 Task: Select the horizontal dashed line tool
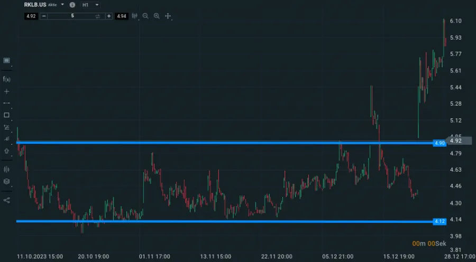[x=7, y=102]
